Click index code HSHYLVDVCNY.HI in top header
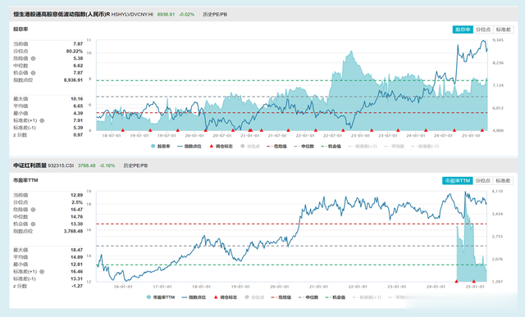This screenshot has width=525, height=317. click(132, 15)
